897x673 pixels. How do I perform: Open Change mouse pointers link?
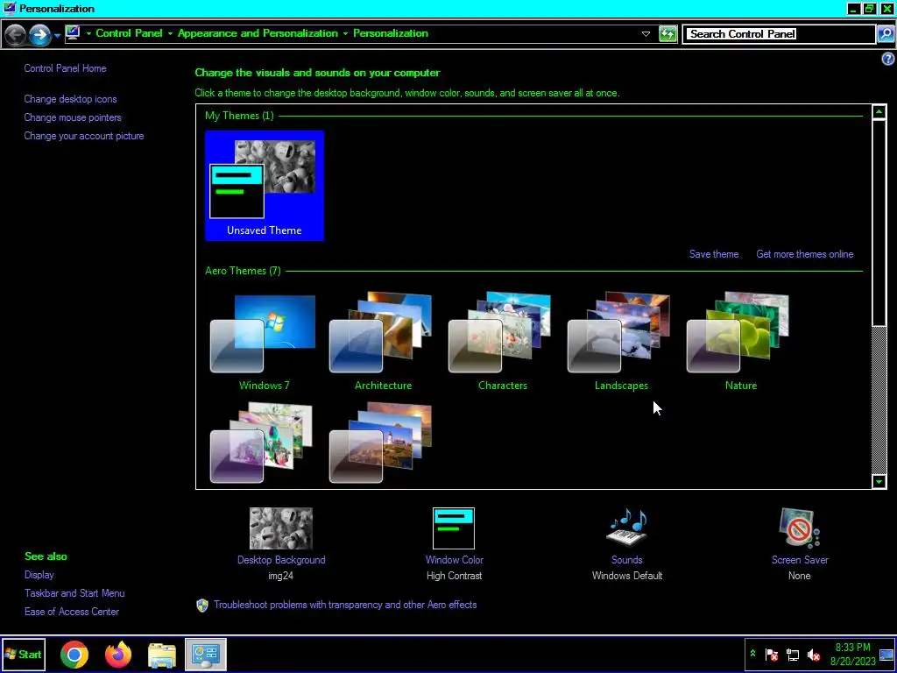73,117
